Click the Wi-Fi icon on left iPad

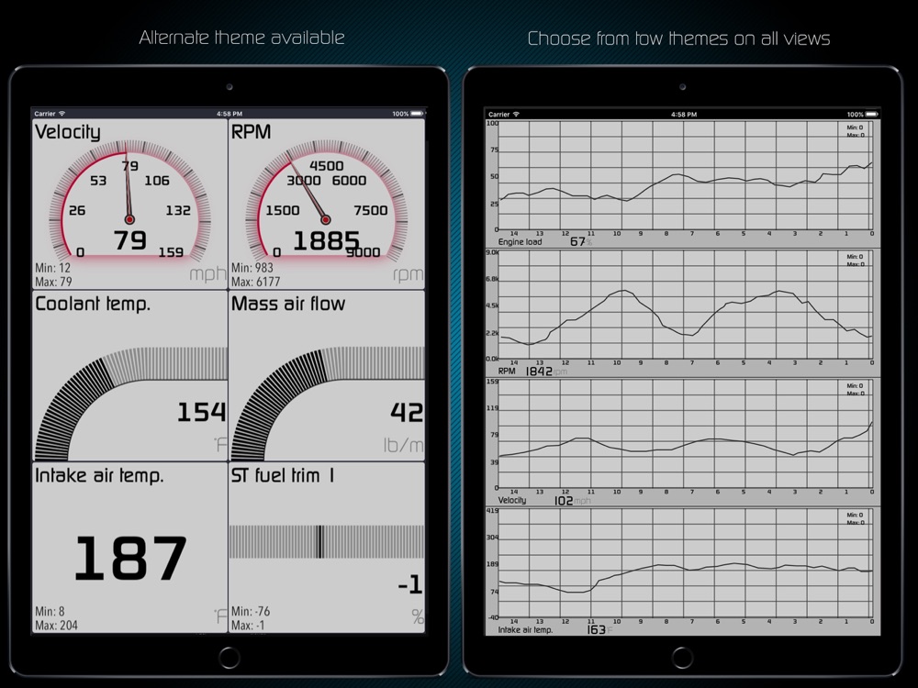(x=62, y=114)
